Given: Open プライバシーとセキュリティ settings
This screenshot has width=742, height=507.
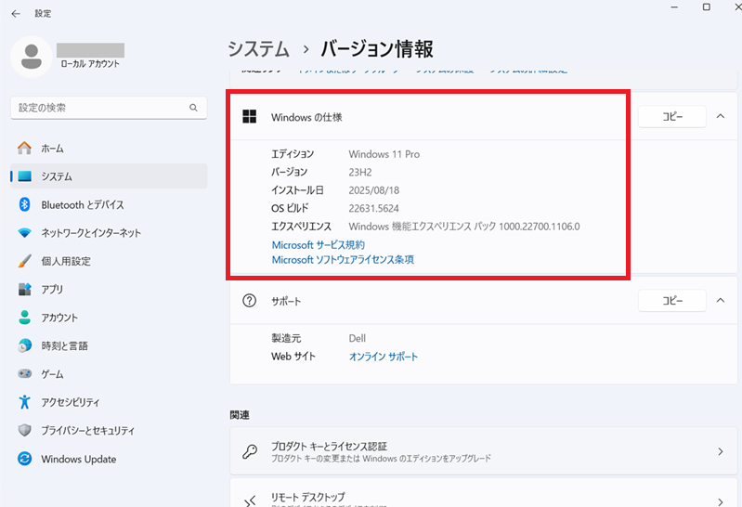Looking at the screenshot, I should (109, 430).
